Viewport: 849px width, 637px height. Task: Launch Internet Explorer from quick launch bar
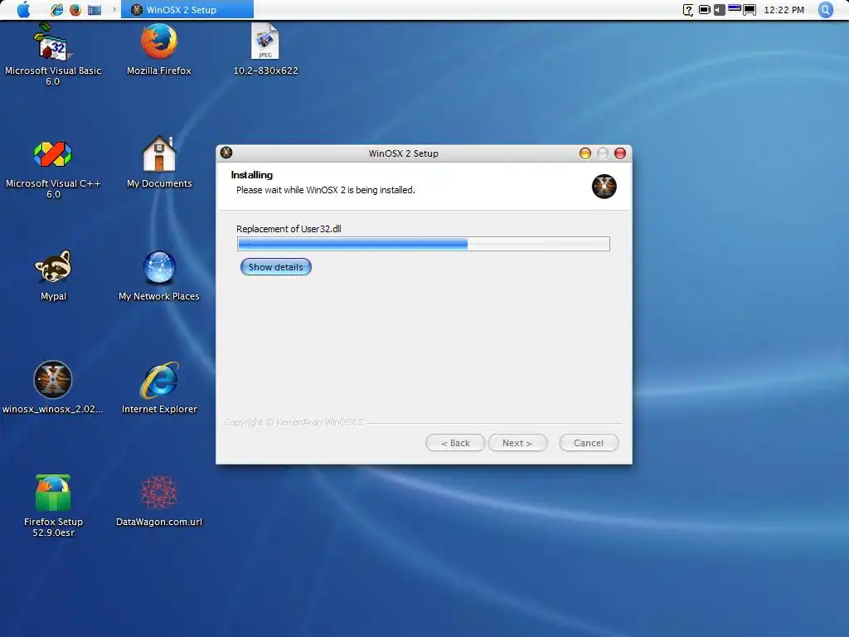[57, 10]
